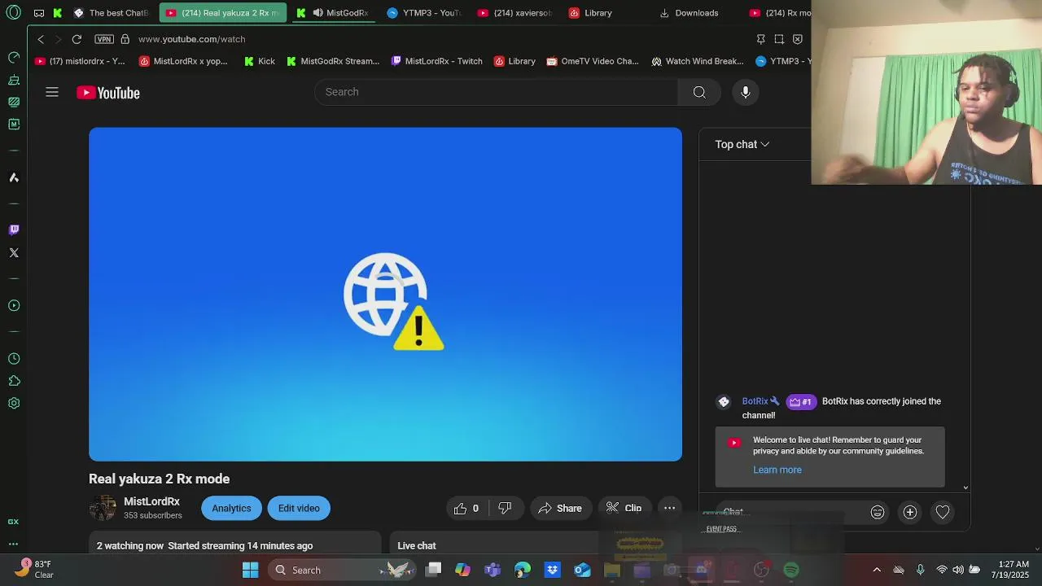Toggle the VPN badge in the address bar
Screen dimensions: 1042x586
[103, 39]
